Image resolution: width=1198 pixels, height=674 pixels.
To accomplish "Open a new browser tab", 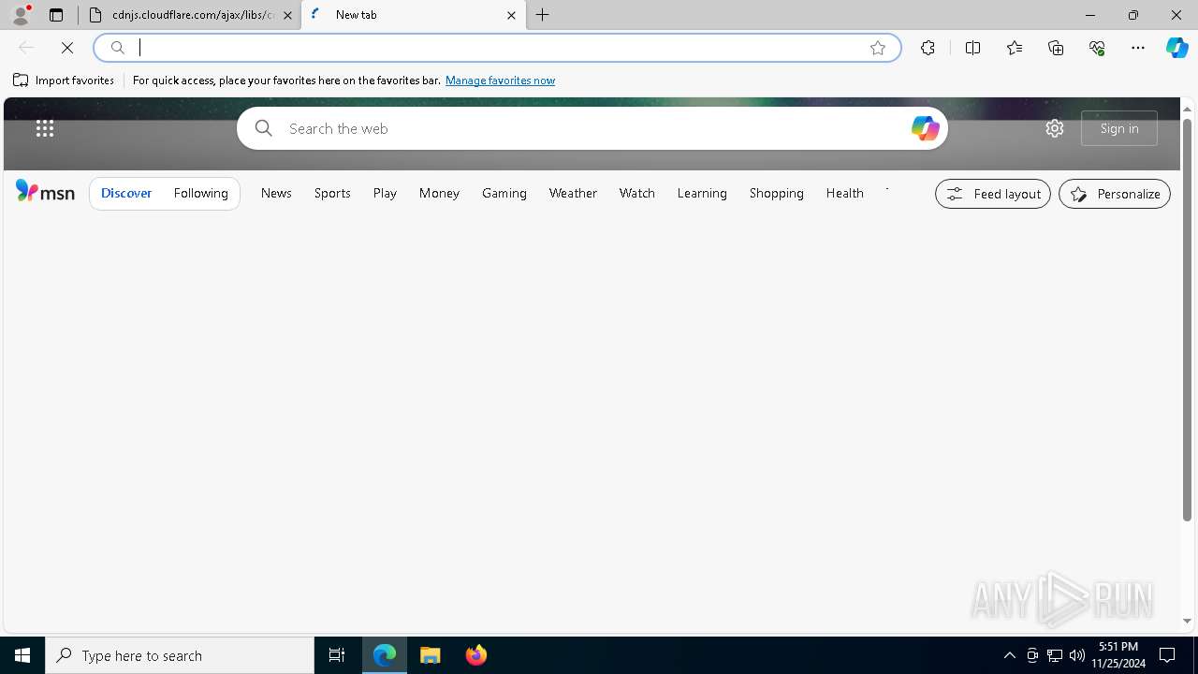I will click(x=543, y=15).
